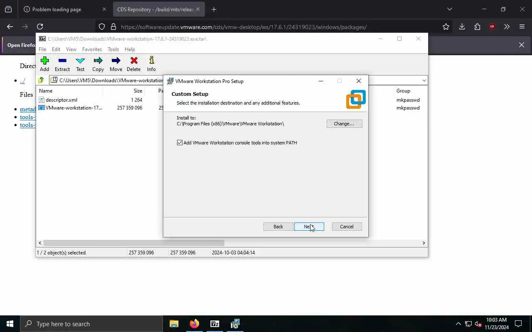Image resolution: width=532 pixels, height=332 pixels.
Task: Click the site security padlock icon
Action: [x=113, y=27]
